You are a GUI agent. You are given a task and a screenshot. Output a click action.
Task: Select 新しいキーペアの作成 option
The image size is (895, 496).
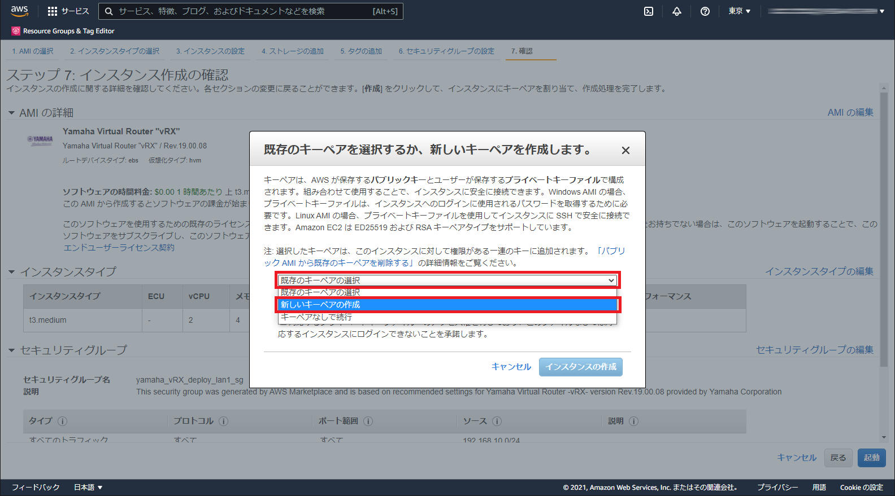[447, 305]
